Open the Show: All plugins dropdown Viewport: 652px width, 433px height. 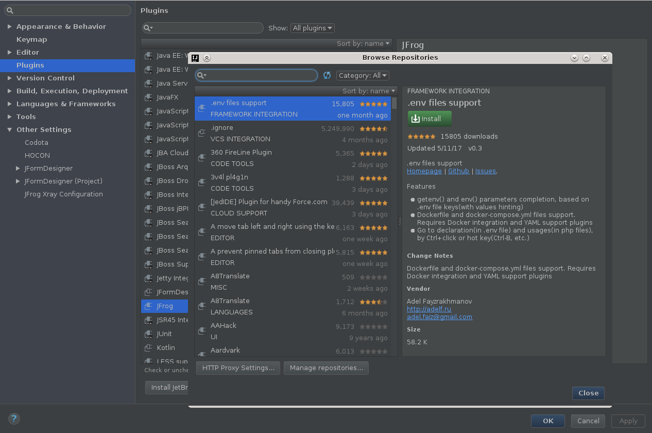pyautogui.click(x=312, y=28)
